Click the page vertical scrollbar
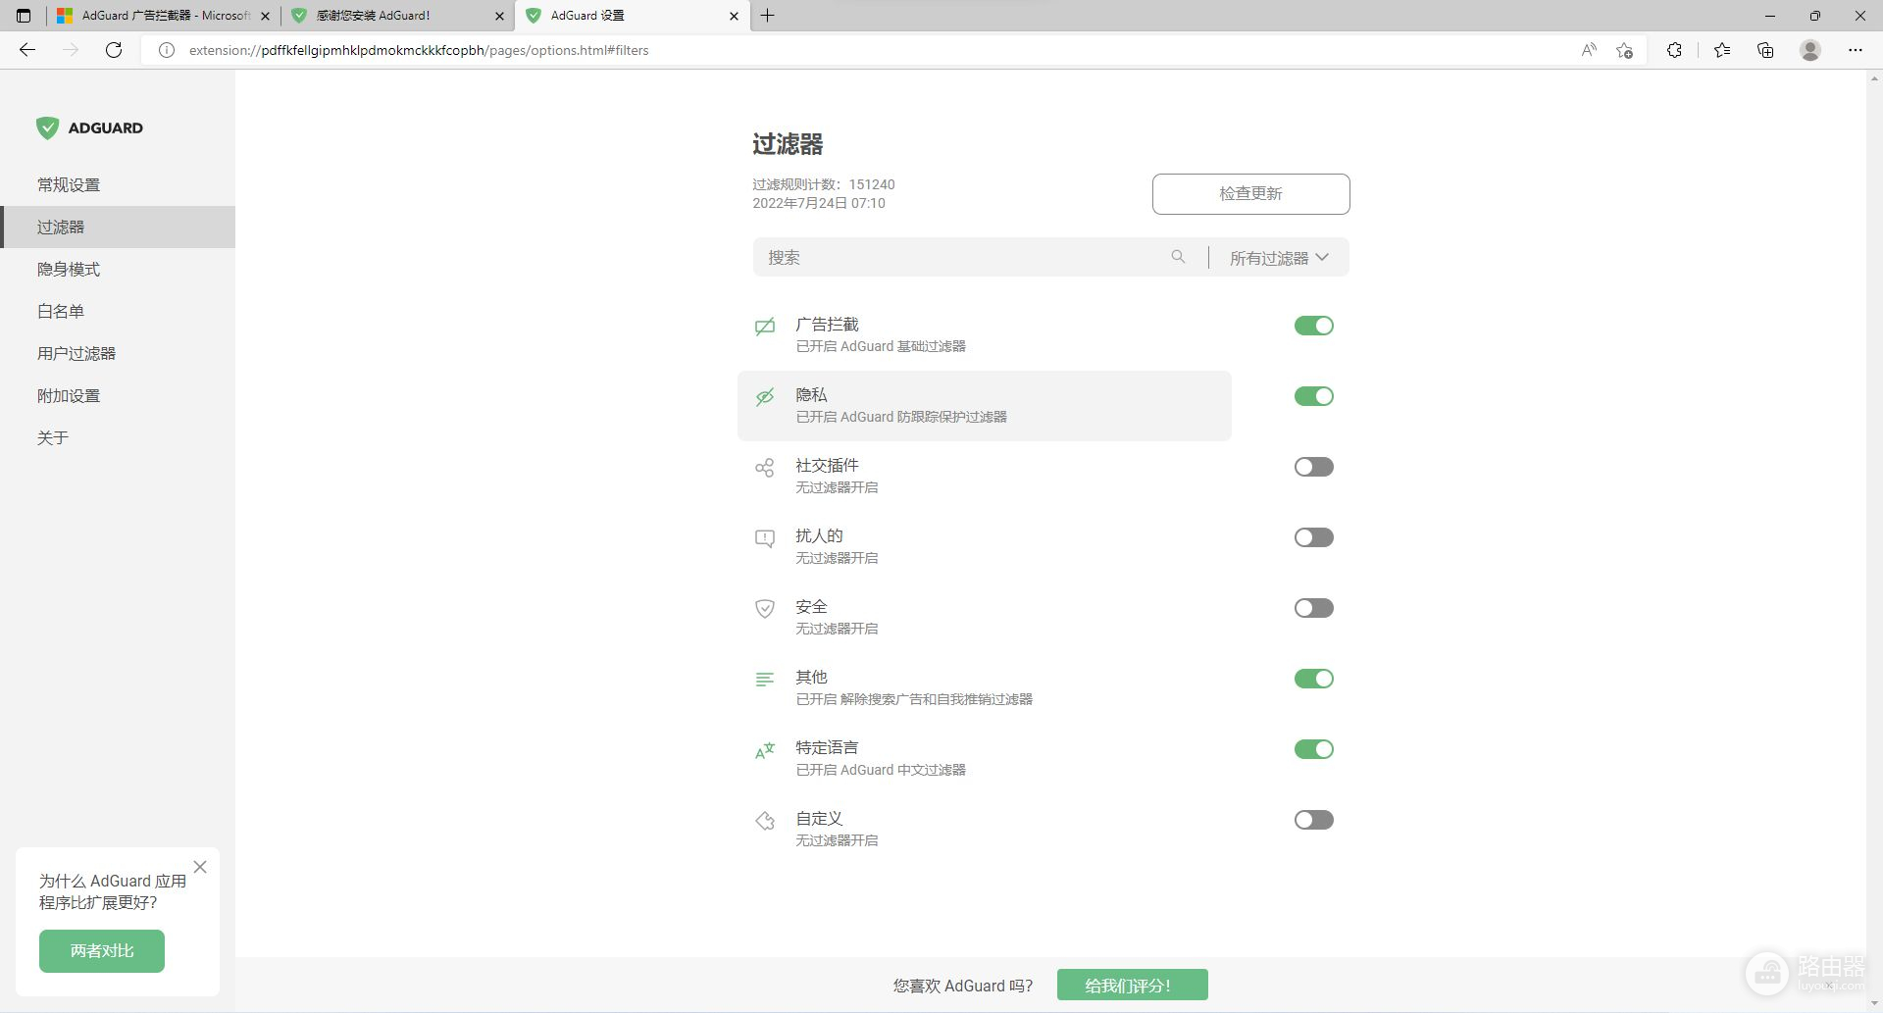This screenshot has width=1883, height=1013. pyautogui.click(x=1874, y=539)
